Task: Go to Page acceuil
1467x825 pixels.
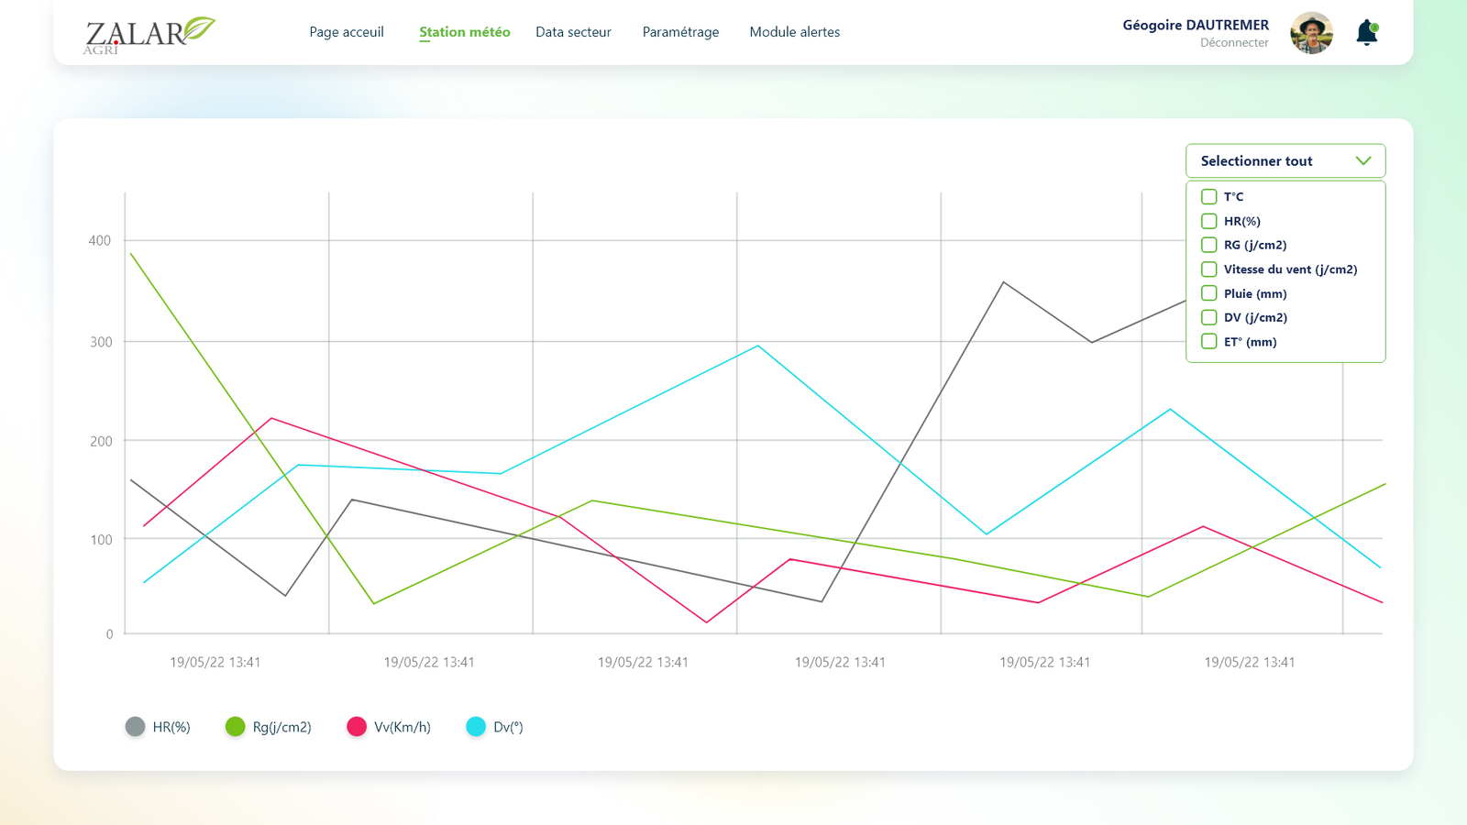Action: (347, 32)
